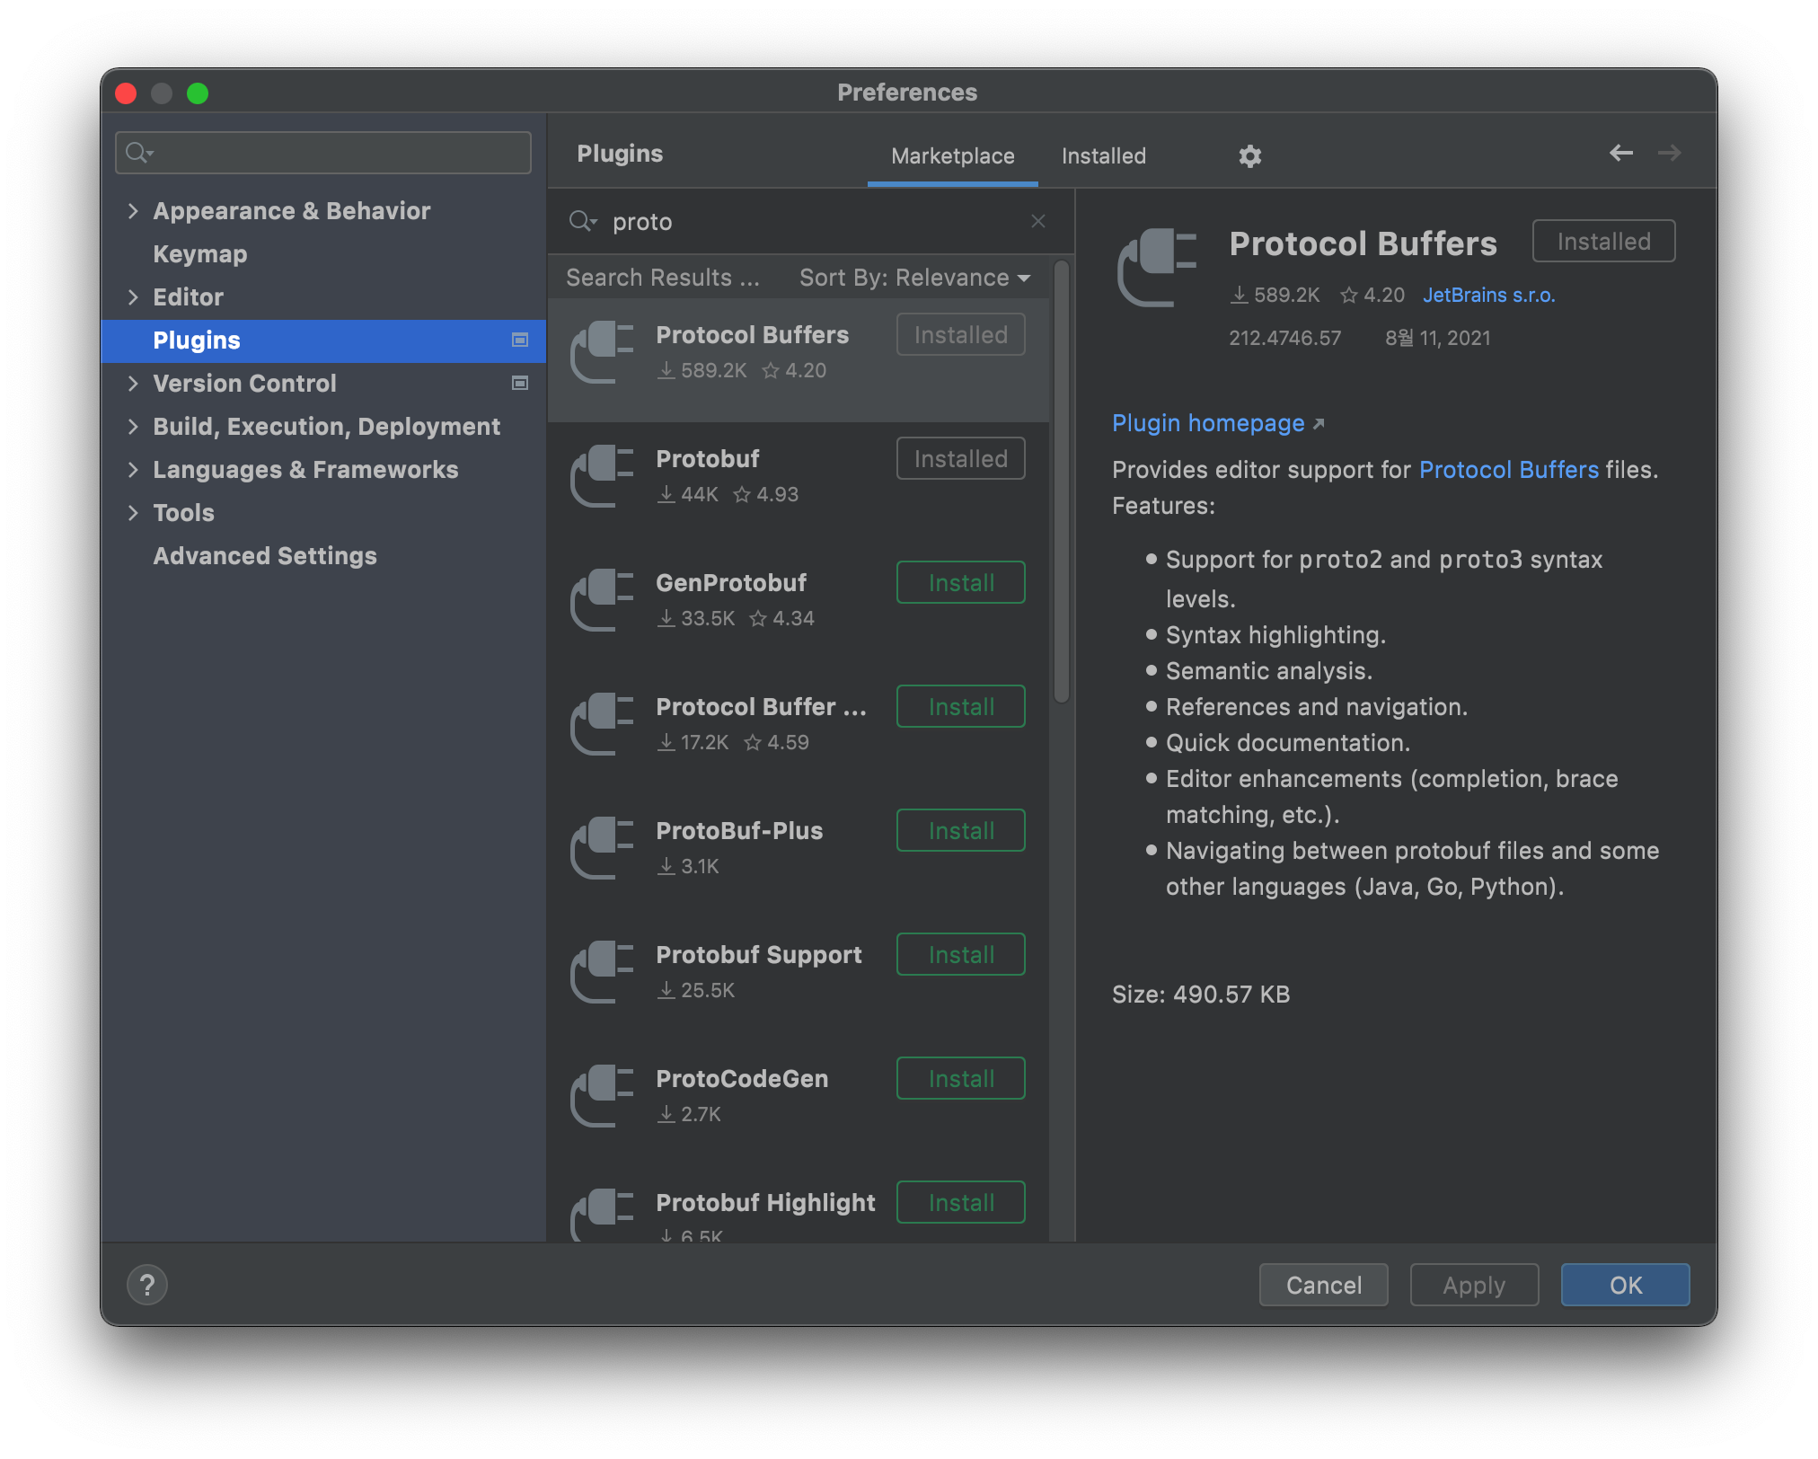Expand the Editor settings tree
Screen dimensions: 1818x1459
[133, 297]
